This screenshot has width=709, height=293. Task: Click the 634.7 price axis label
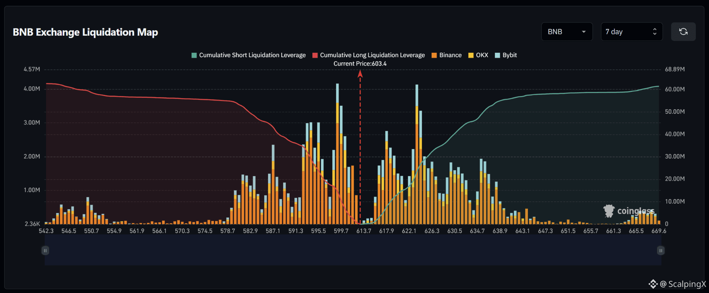(x=477, y=231)
